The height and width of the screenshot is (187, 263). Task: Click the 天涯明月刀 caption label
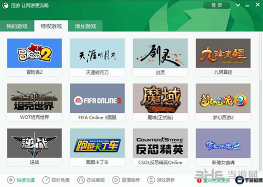[x=97, y=73]
